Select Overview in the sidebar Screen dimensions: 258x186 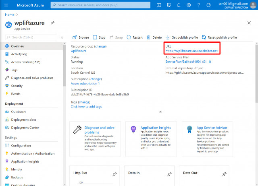click(31, 46)
